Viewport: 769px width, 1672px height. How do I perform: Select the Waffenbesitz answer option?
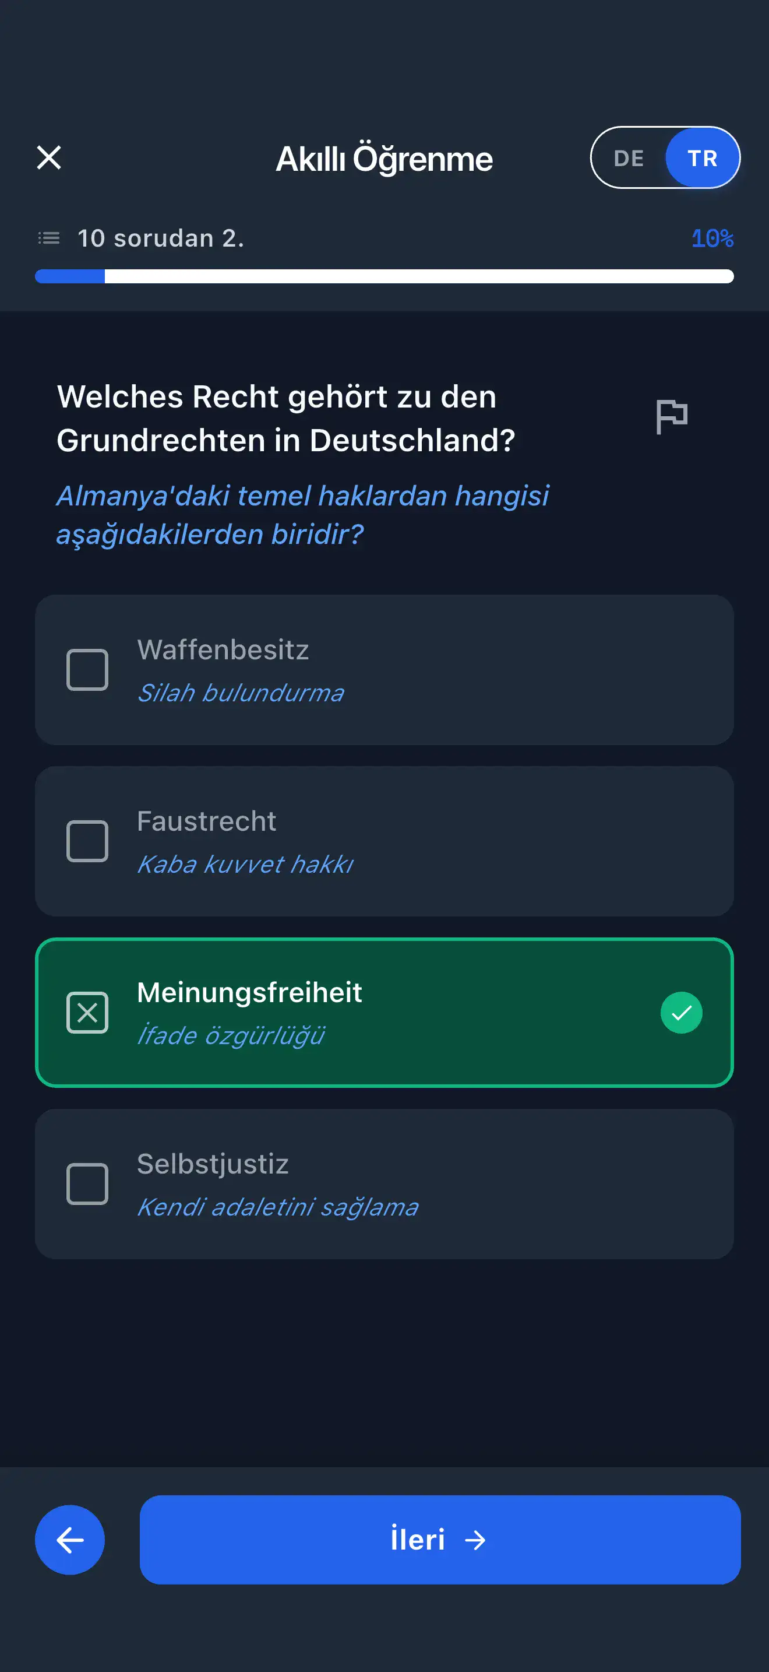(x=384, y=669)
